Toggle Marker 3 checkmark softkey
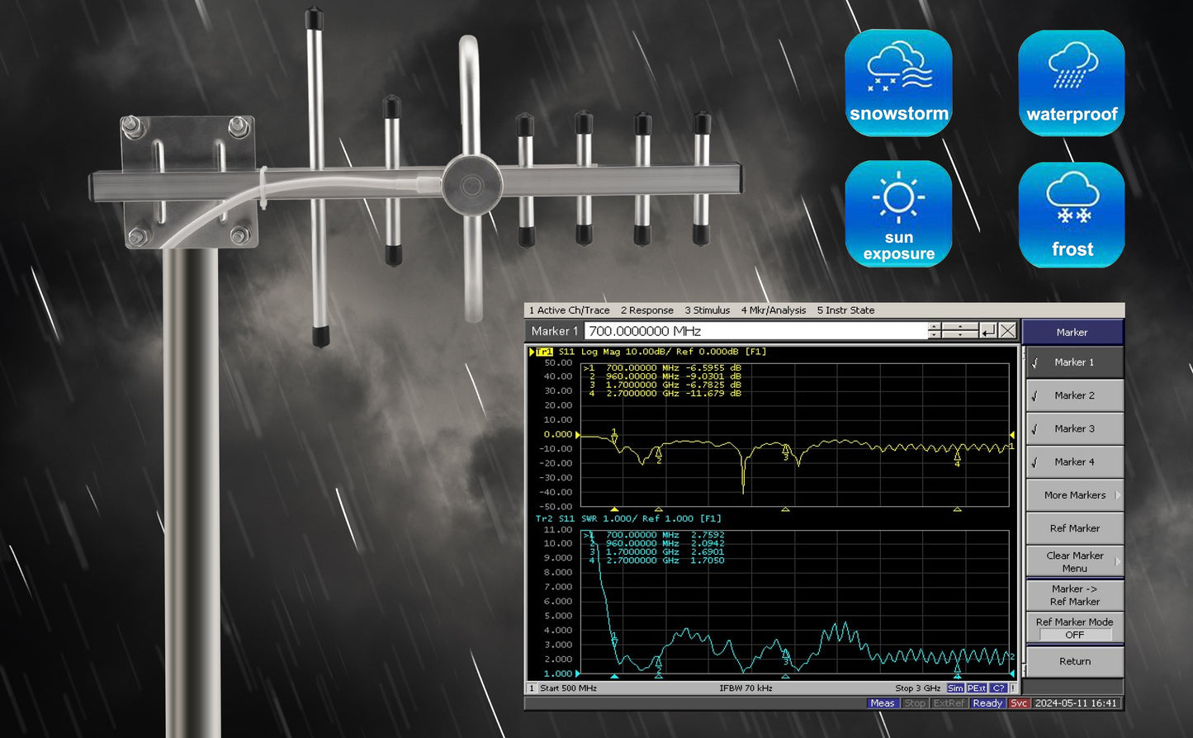 pos(1073,428)
